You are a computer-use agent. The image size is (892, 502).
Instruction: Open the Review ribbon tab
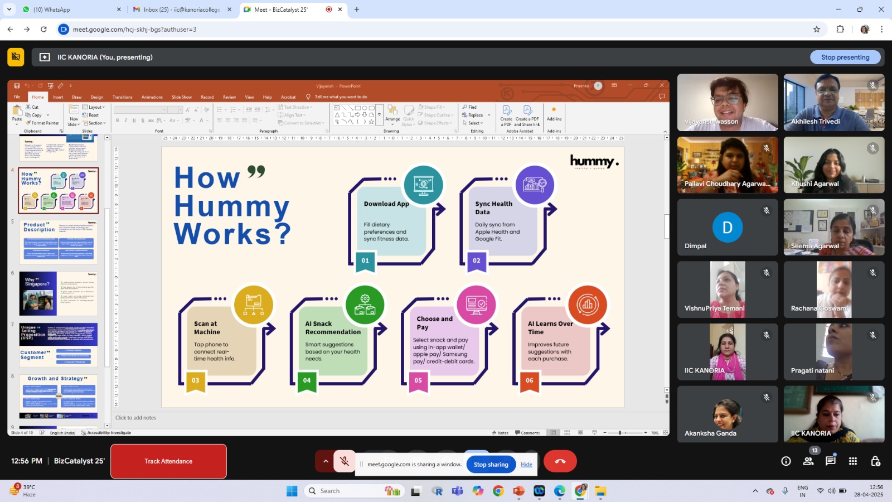click(x=229, y=97)
